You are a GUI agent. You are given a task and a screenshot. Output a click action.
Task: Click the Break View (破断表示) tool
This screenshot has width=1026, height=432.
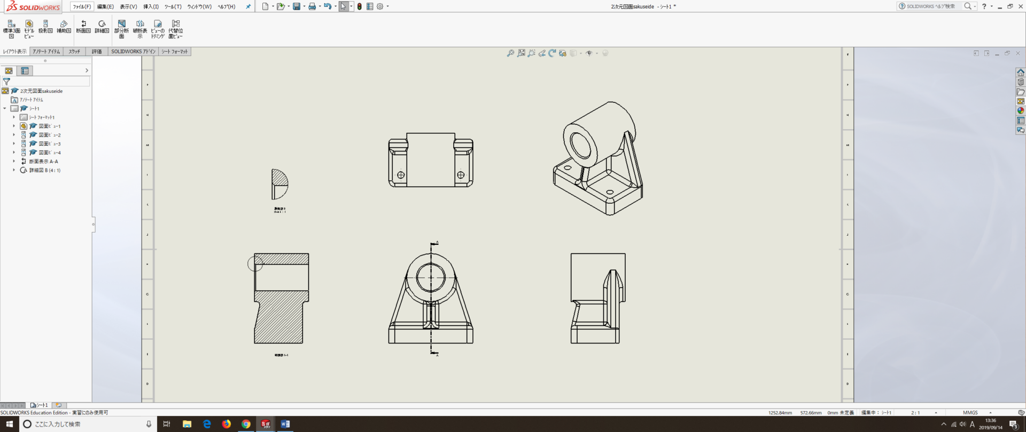[140, 29]
